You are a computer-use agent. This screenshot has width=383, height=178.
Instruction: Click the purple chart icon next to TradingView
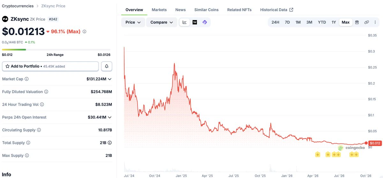click(205, 22)
